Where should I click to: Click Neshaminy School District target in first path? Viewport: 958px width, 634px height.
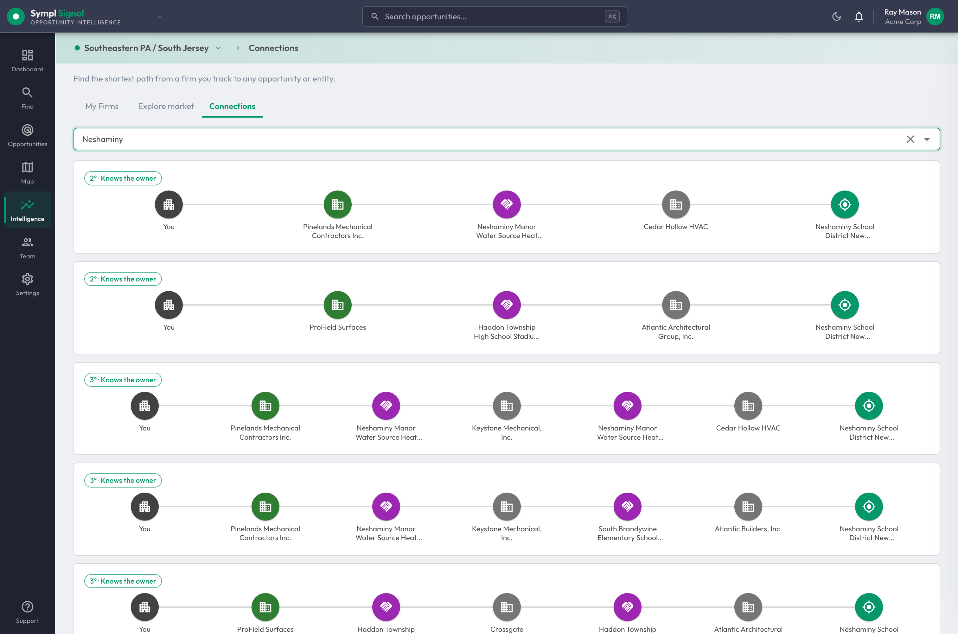point(845,204)
